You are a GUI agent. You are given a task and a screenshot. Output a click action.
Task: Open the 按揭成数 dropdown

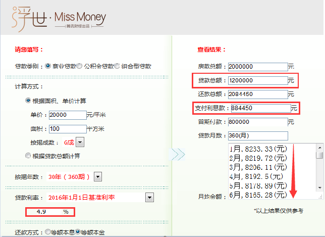tap(83, 143)
